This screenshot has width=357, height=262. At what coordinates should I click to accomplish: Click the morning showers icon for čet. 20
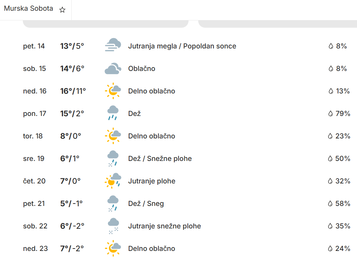pyautogui.click(x=113, y=181)
